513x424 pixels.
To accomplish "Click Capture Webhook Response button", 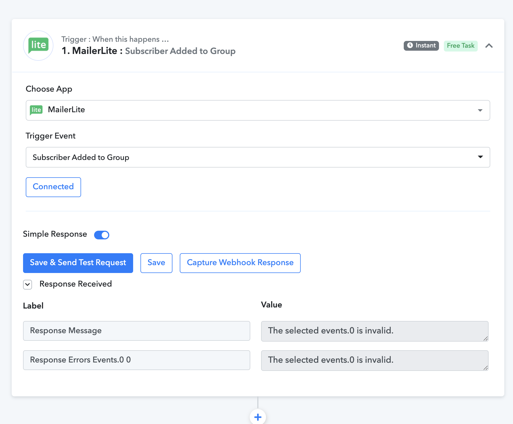I will tap(240, 263).
